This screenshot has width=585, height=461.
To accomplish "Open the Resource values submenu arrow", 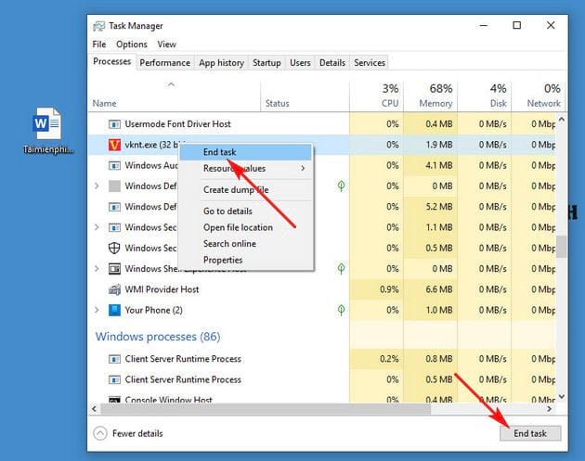I will pyautogui.click(x=303, y=169).
